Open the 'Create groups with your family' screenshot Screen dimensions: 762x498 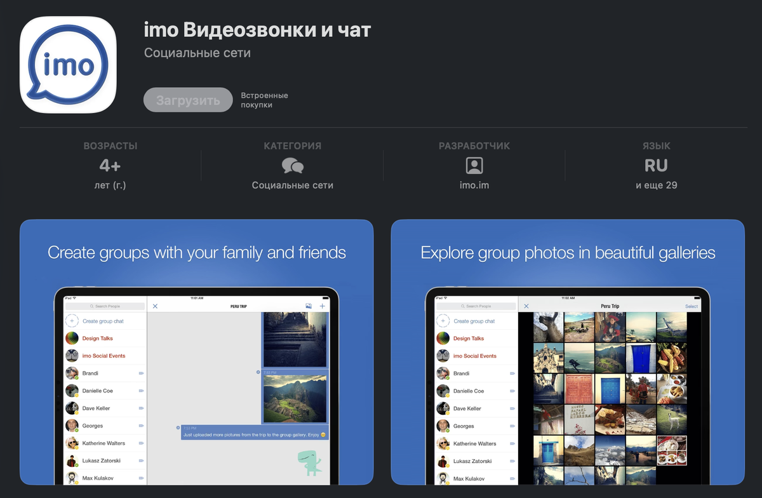point(197,353)
